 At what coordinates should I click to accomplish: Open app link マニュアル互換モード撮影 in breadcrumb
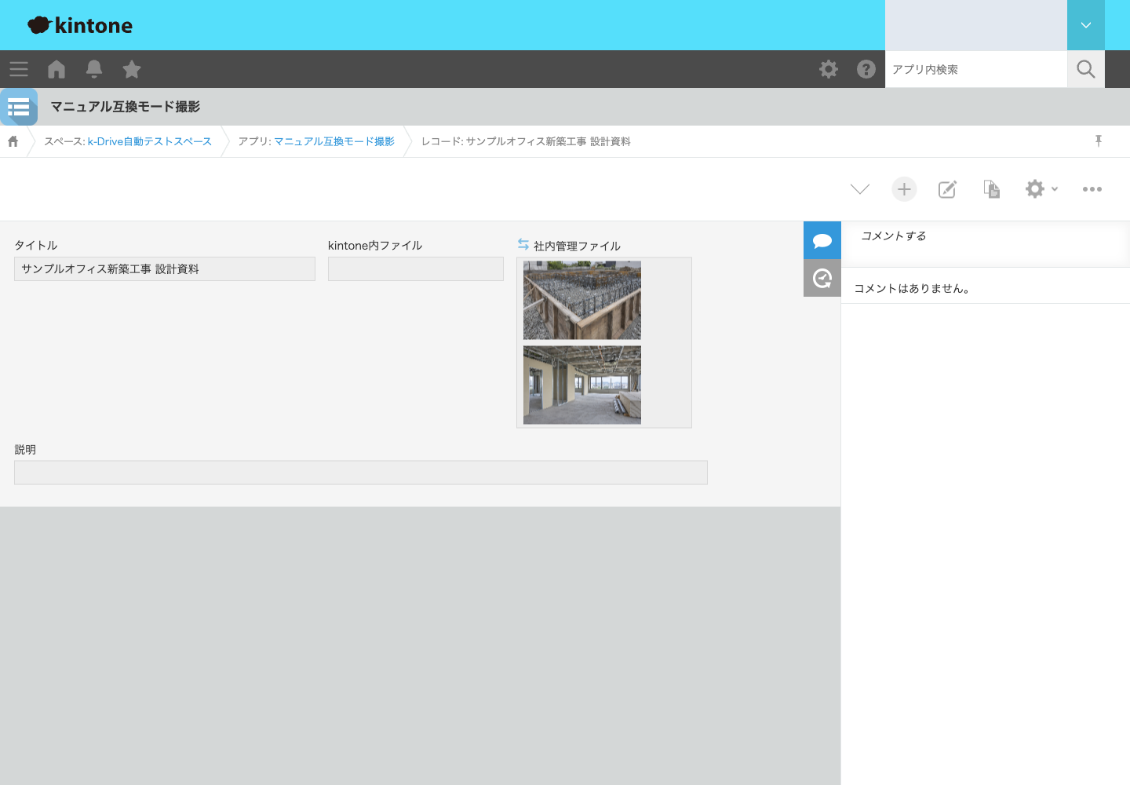coord(334,141)
